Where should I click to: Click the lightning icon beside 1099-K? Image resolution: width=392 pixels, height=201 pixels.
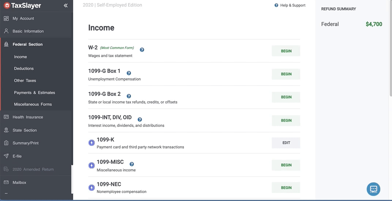tap(92, 143)
